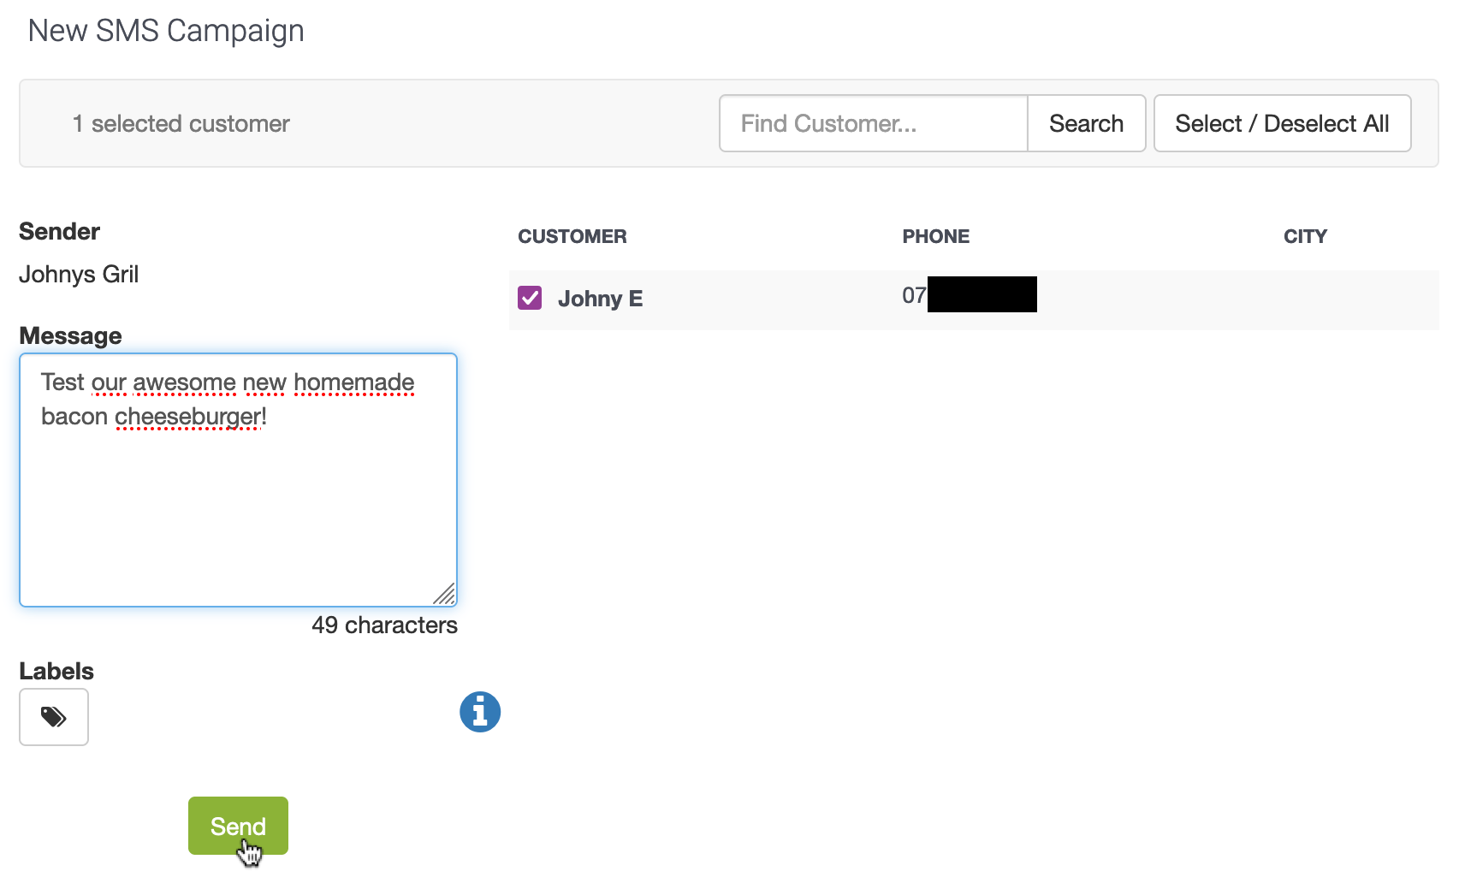The height and width of the screenshot is (883, 1459).
Task: Click the blue info icon
Action: click(x=480, y=712)
